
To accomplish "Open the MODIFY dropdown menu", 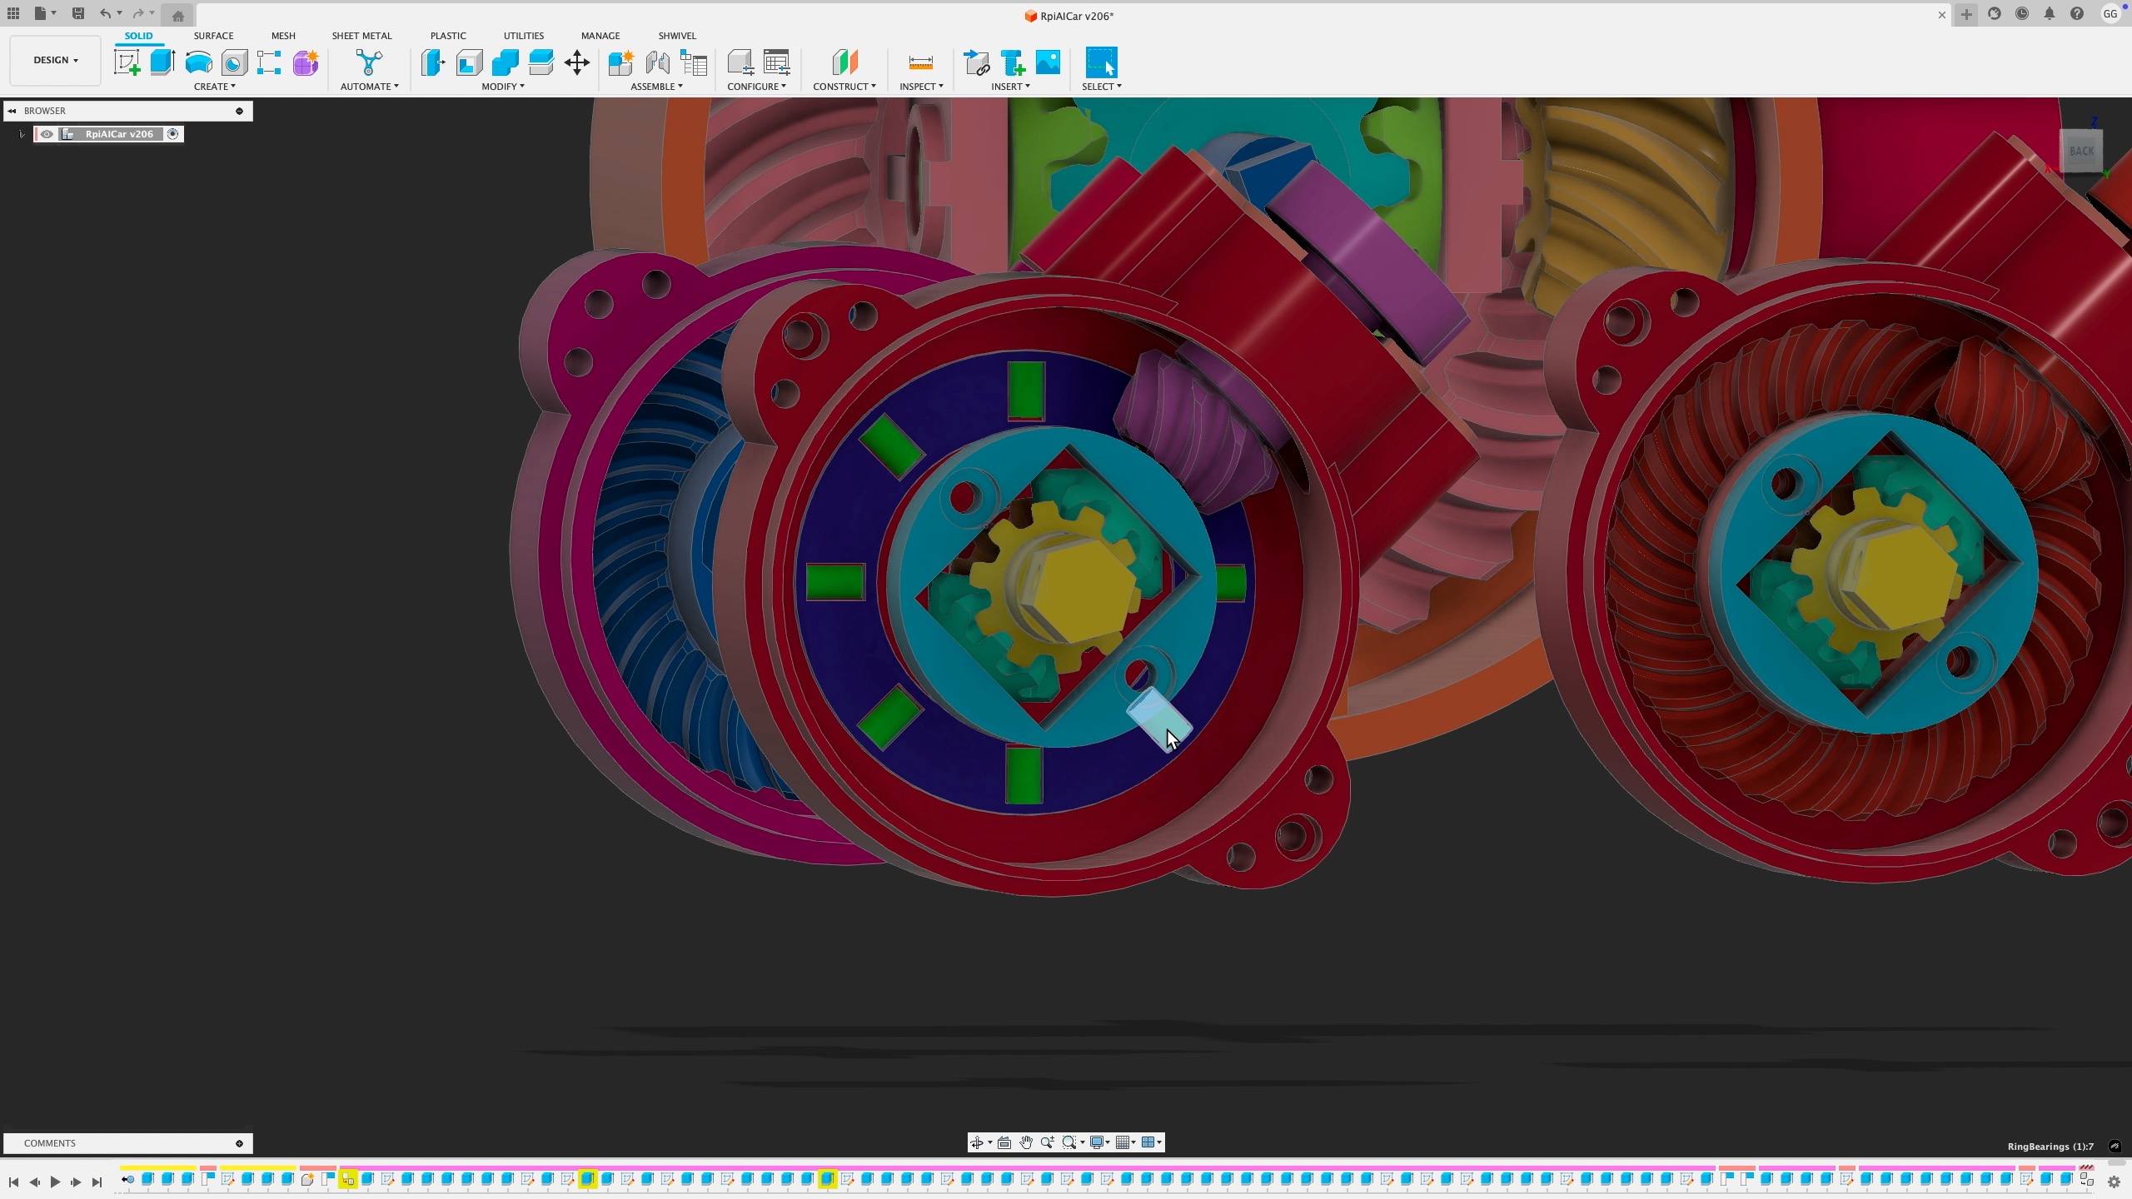I will (503, 87).
